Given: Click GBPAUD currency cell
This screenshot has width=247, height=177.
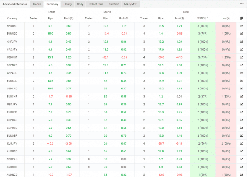Looking at the screenshot, I should pos(12,73).
